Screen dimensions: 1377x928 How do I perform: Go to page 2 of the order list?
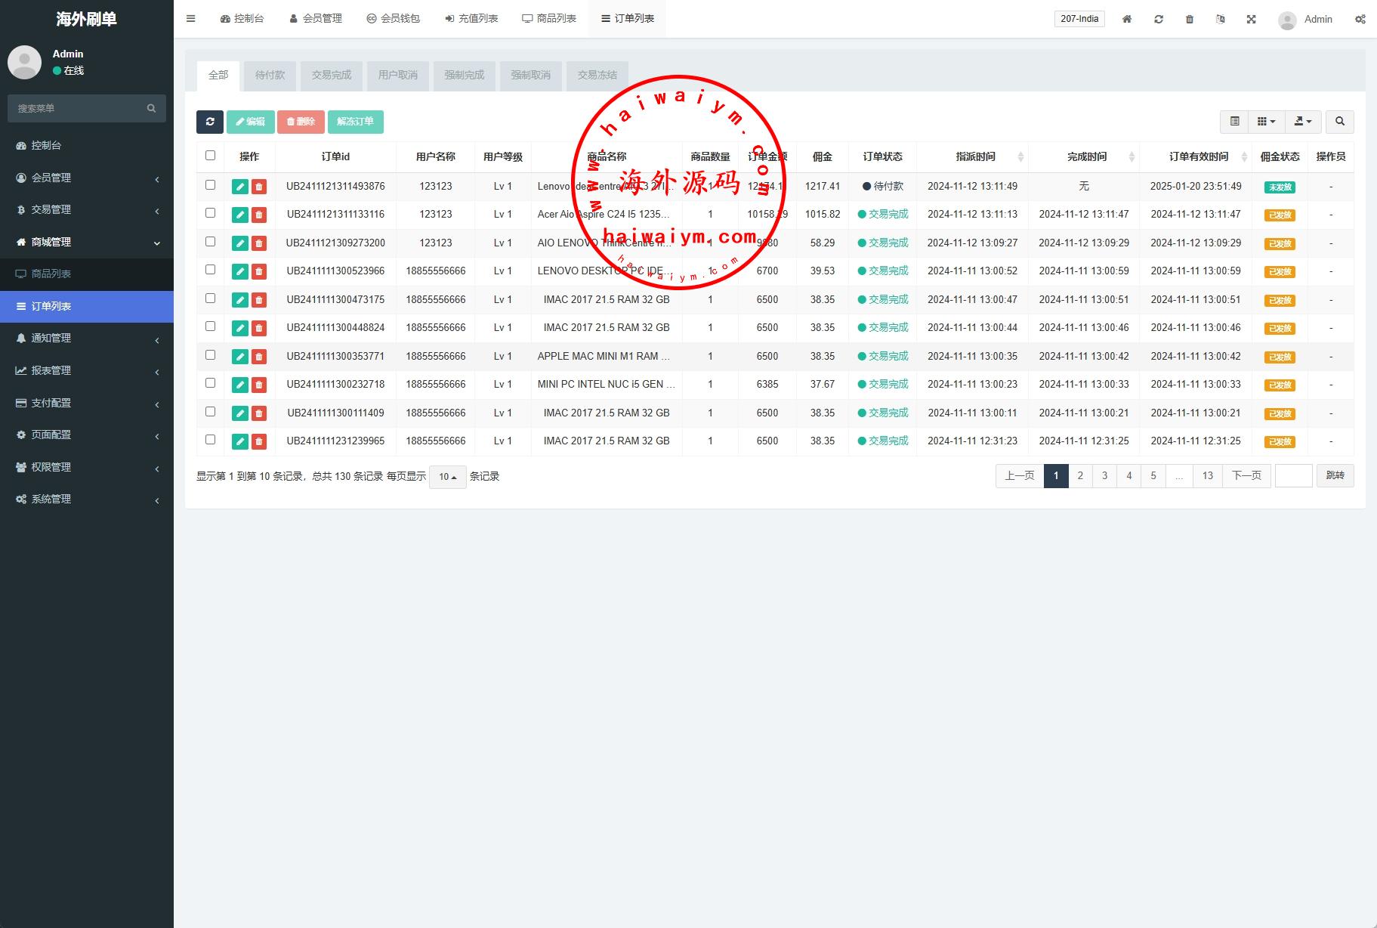(1080, 476)
